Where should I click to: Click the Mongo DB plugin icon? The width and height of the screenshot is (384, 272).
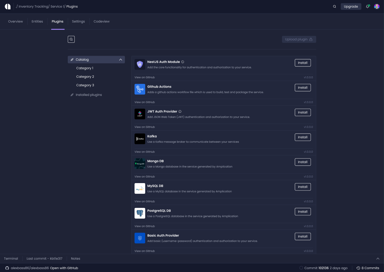140,164
